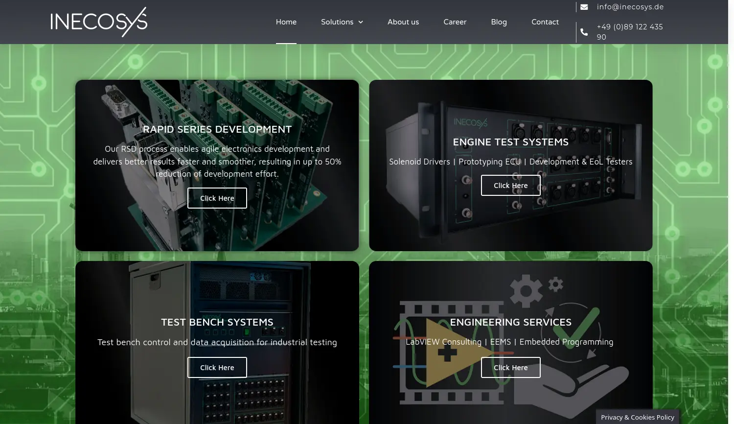Click Here under Engine Test Systems
Image resolution: width=734 pixels, height=424 pixels.
click(510, 186)
